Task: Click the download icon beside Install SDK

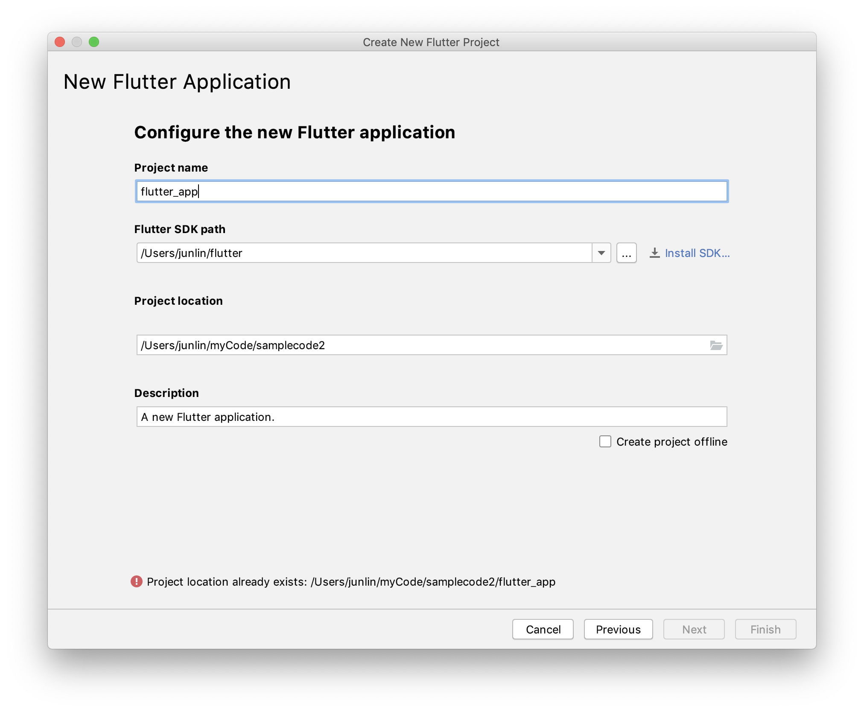Action: [x=654, y=253]
